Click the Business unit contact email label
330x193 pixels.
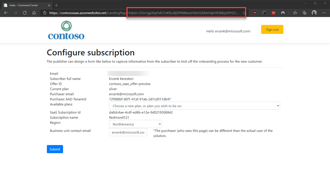pyautogui.click(x=70, y=131)
